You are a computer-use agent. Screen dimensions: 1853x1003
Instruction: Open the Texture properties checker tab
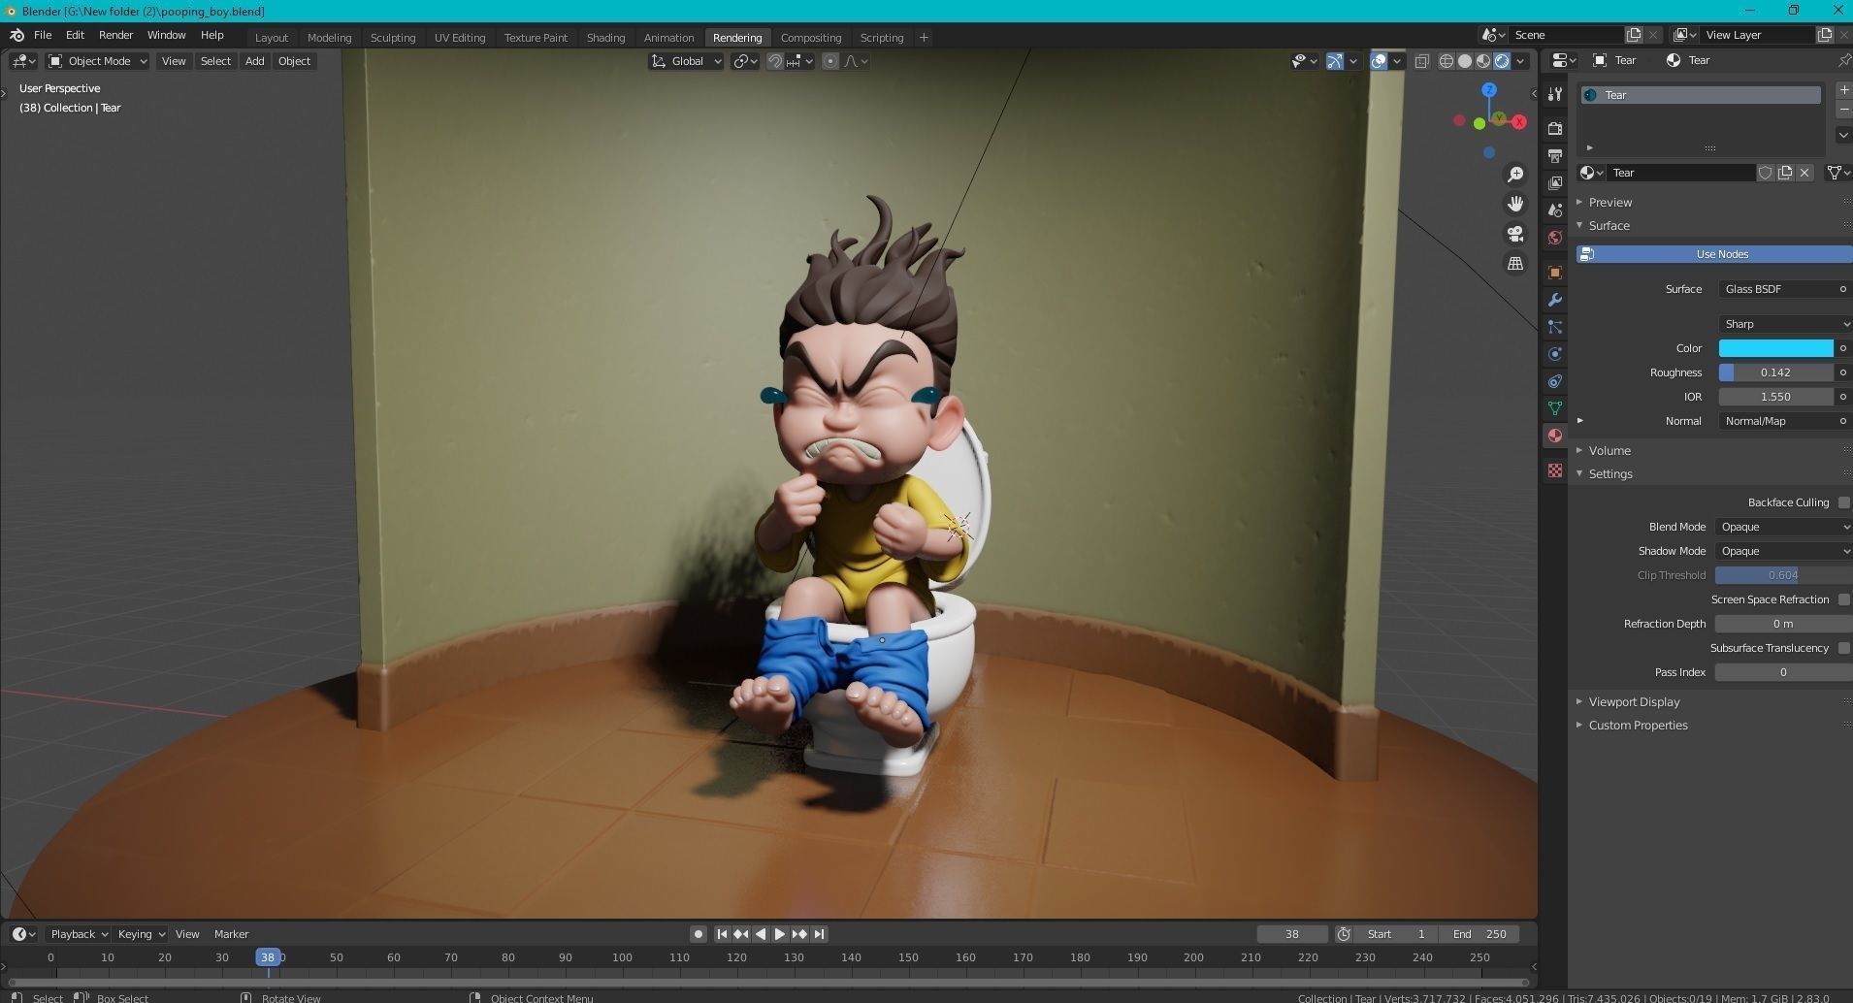point(1555,470)
